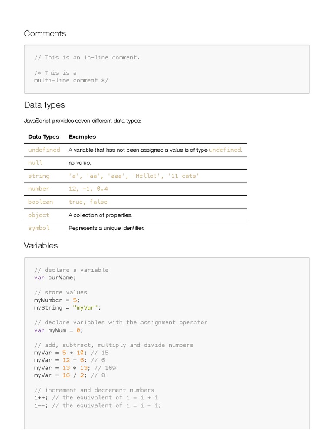Click the number data type cell
Image resolution: width=333 pixels, height=444 pixels.
pos(39,189)
